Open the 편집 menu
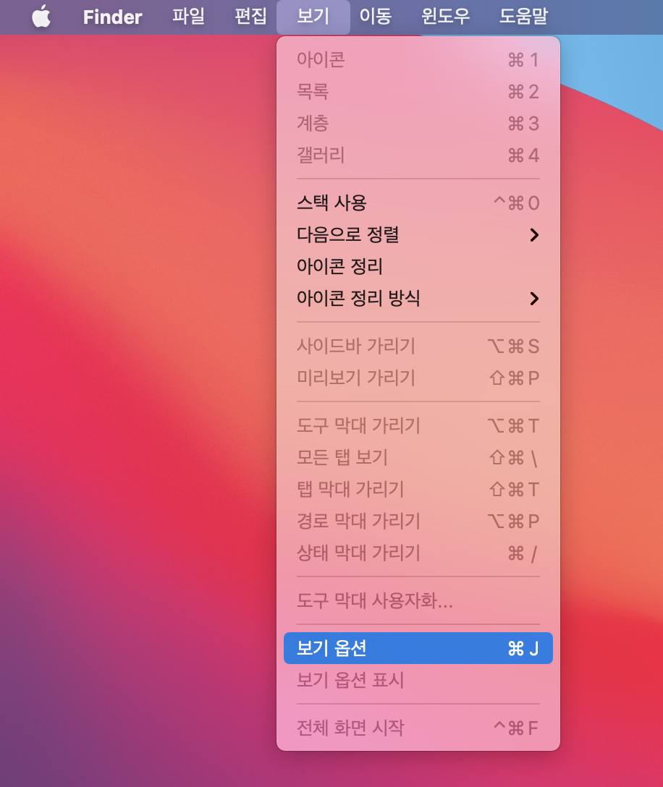 tap(250, 17)
